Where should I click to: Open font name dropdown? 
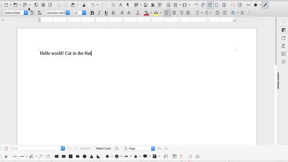pos(67,13)
